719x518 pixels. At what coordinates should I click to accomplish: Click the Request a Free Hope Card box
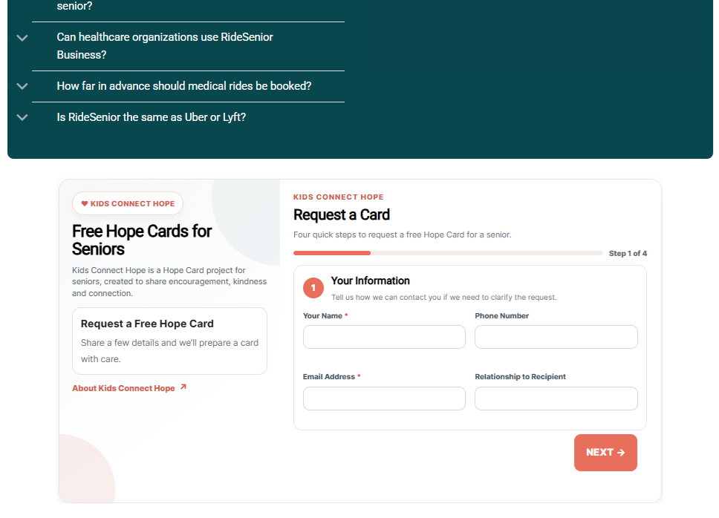(x=169, y=341)
